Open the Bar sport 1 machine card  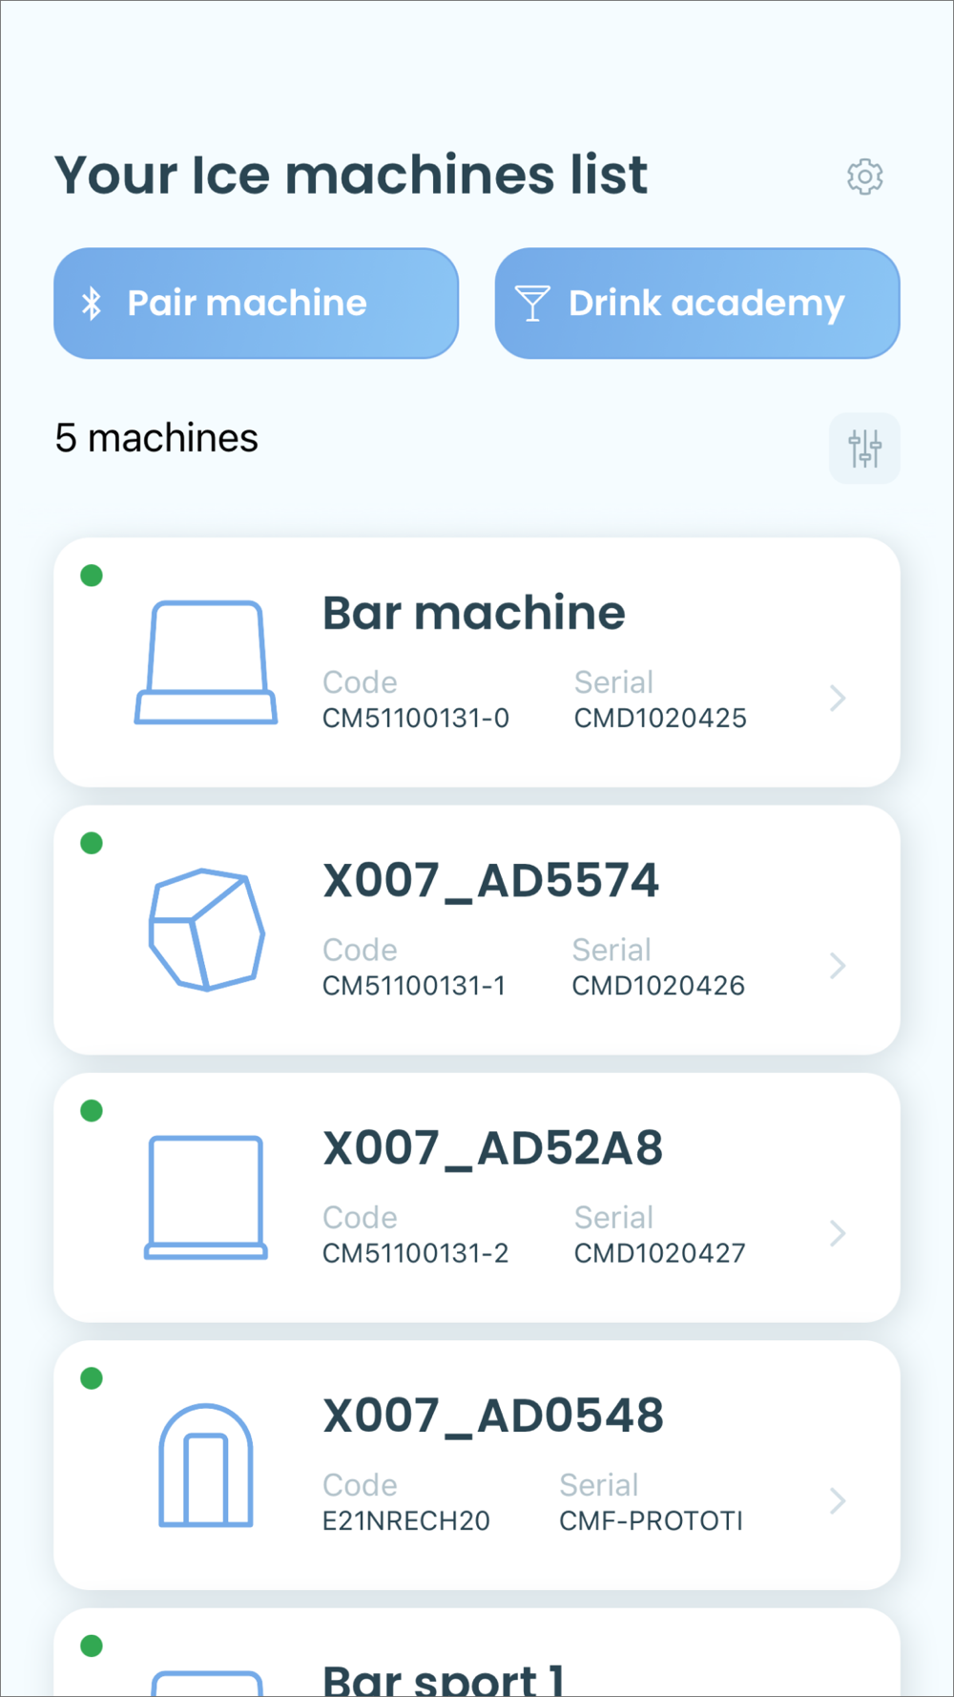[477, 1652]
